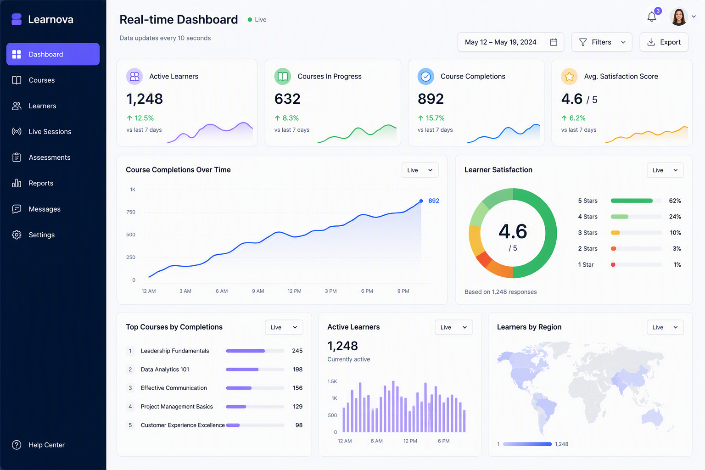Open the Dashboard menu item
Screen dimensions: 705x470
coord(53,54)
